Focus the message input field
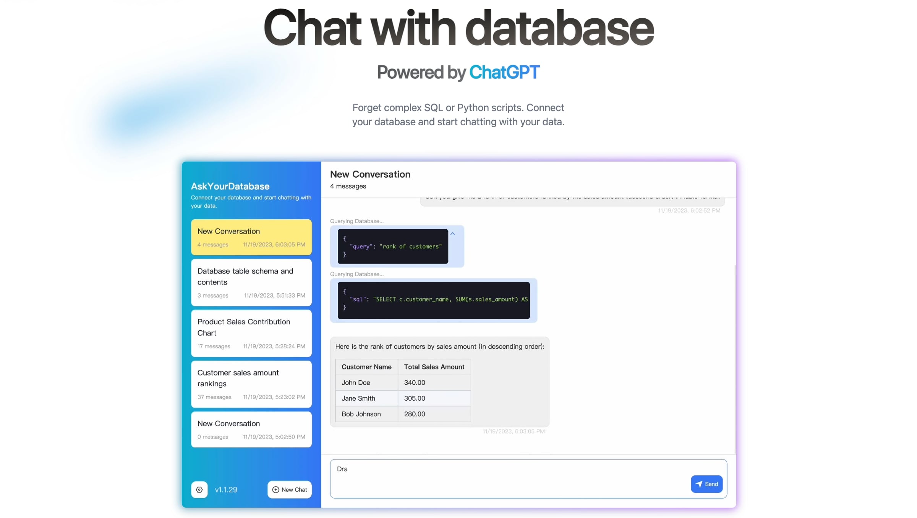 click(x=508, y=478)
